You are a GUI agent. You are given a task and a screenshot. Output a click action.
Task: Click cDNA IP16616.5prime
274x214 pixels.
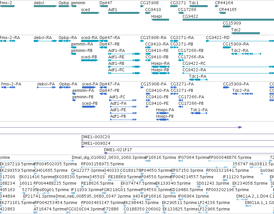click(x=161, y=158)
